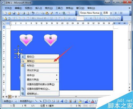Open the Format (格式) menu
This screenshot has width=133, height=109.
49,8
